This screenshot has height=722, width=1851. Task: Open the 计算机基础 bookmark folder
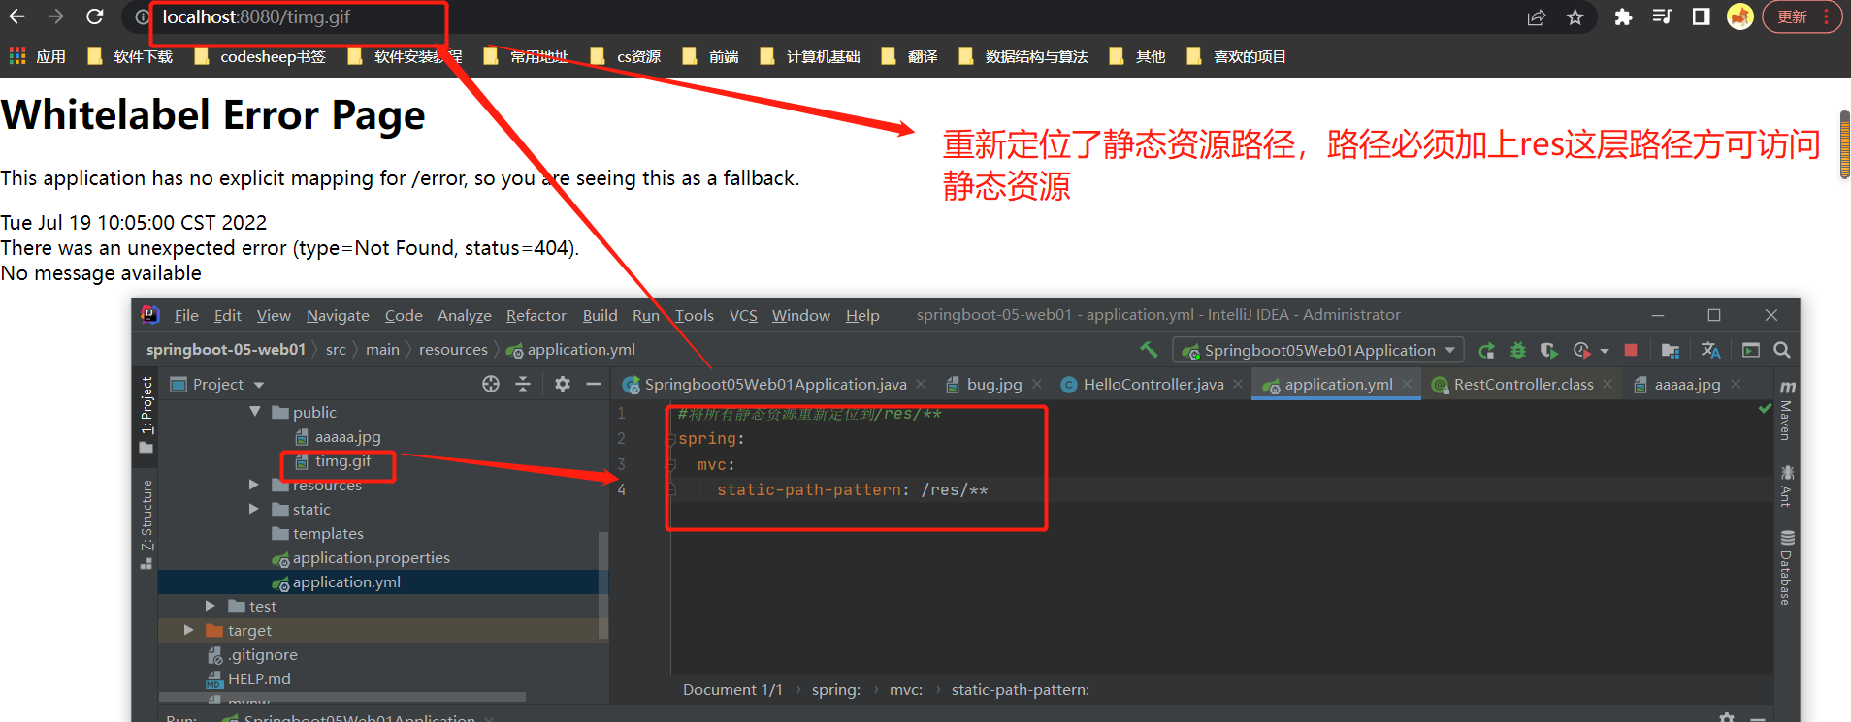pos(810,57)
